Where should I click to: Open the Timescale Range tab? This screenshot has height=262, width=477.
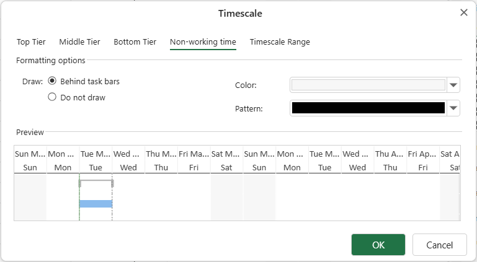tap(280, 42)
